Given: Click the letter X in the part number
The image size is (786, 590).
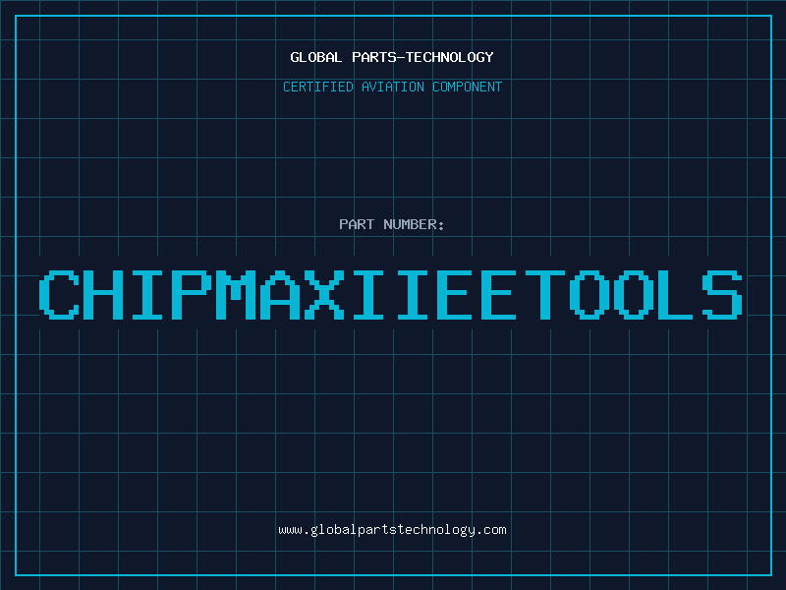Looking at the screenshot, I should [325, 295].
